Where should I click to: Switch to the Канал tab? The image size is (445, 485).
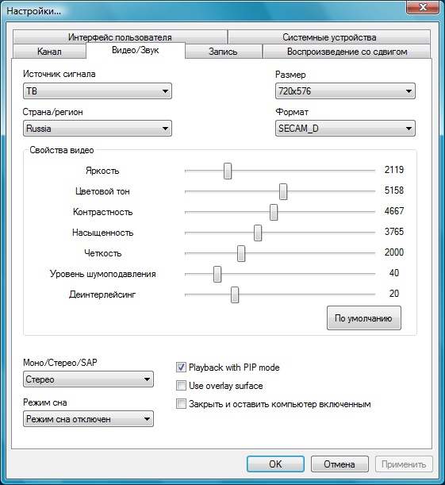[x=49, y=52]
